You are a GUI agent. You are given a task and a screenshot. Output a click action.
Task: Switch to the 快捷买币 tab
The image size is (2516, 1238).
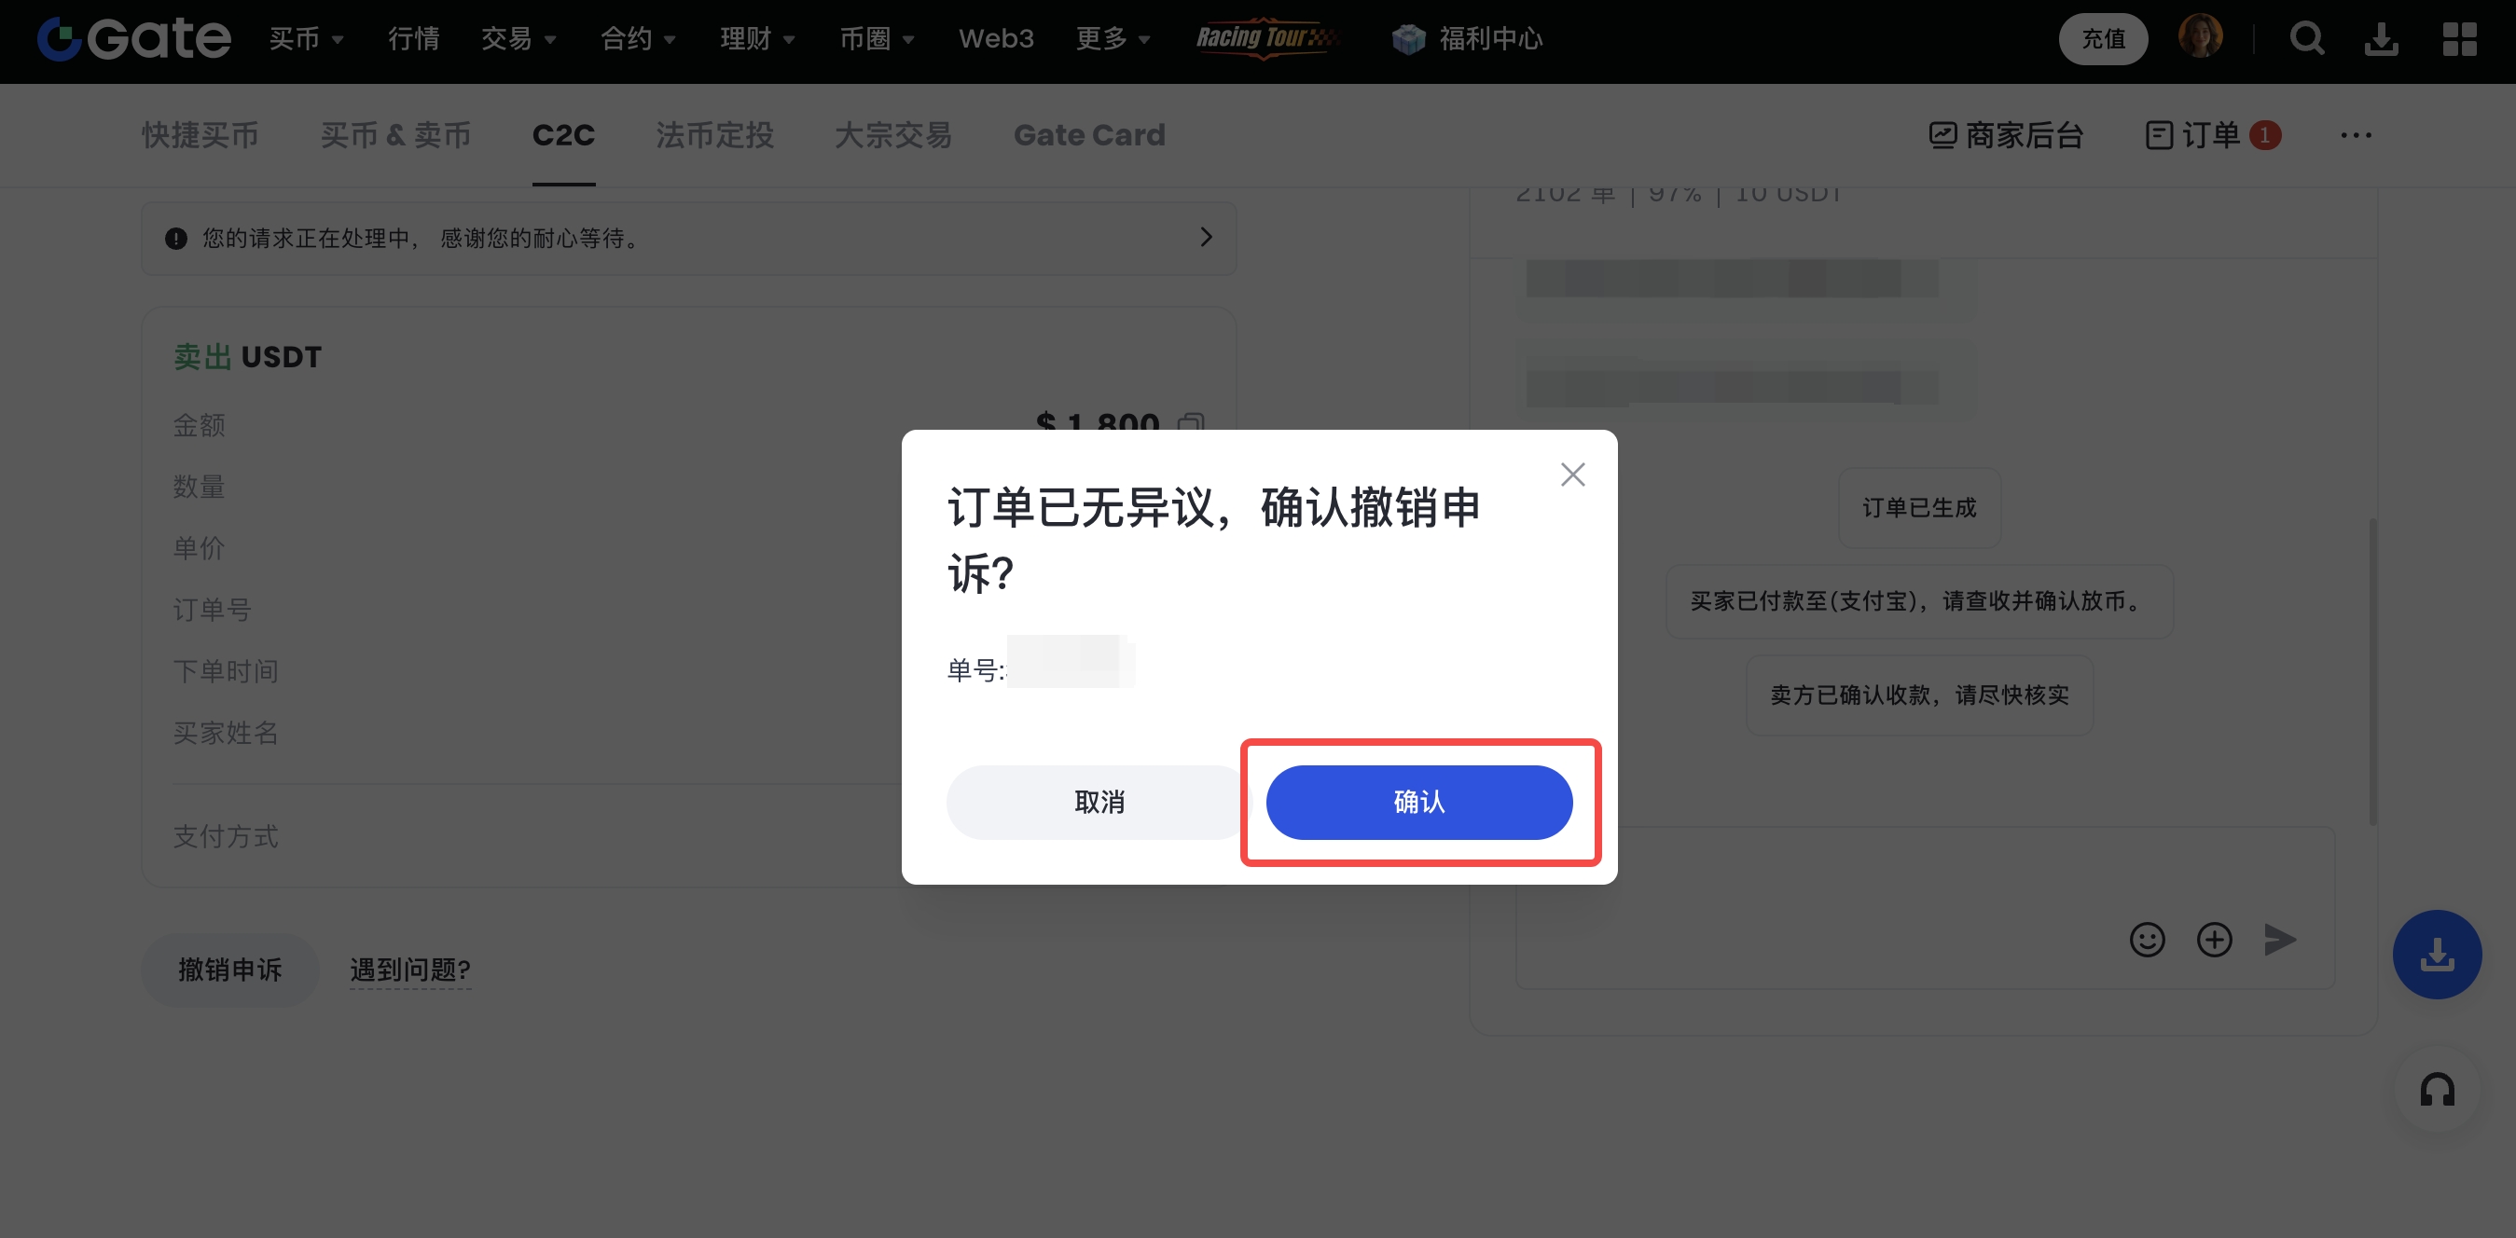[x=200, y=135]
